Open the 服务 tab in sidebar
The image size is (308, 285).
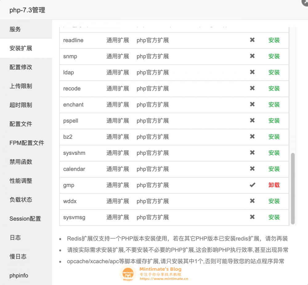pyautogui.click(x=15, y=29)
